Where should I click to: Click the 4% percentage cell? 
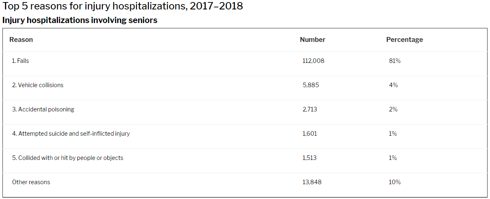click(393, 85)
